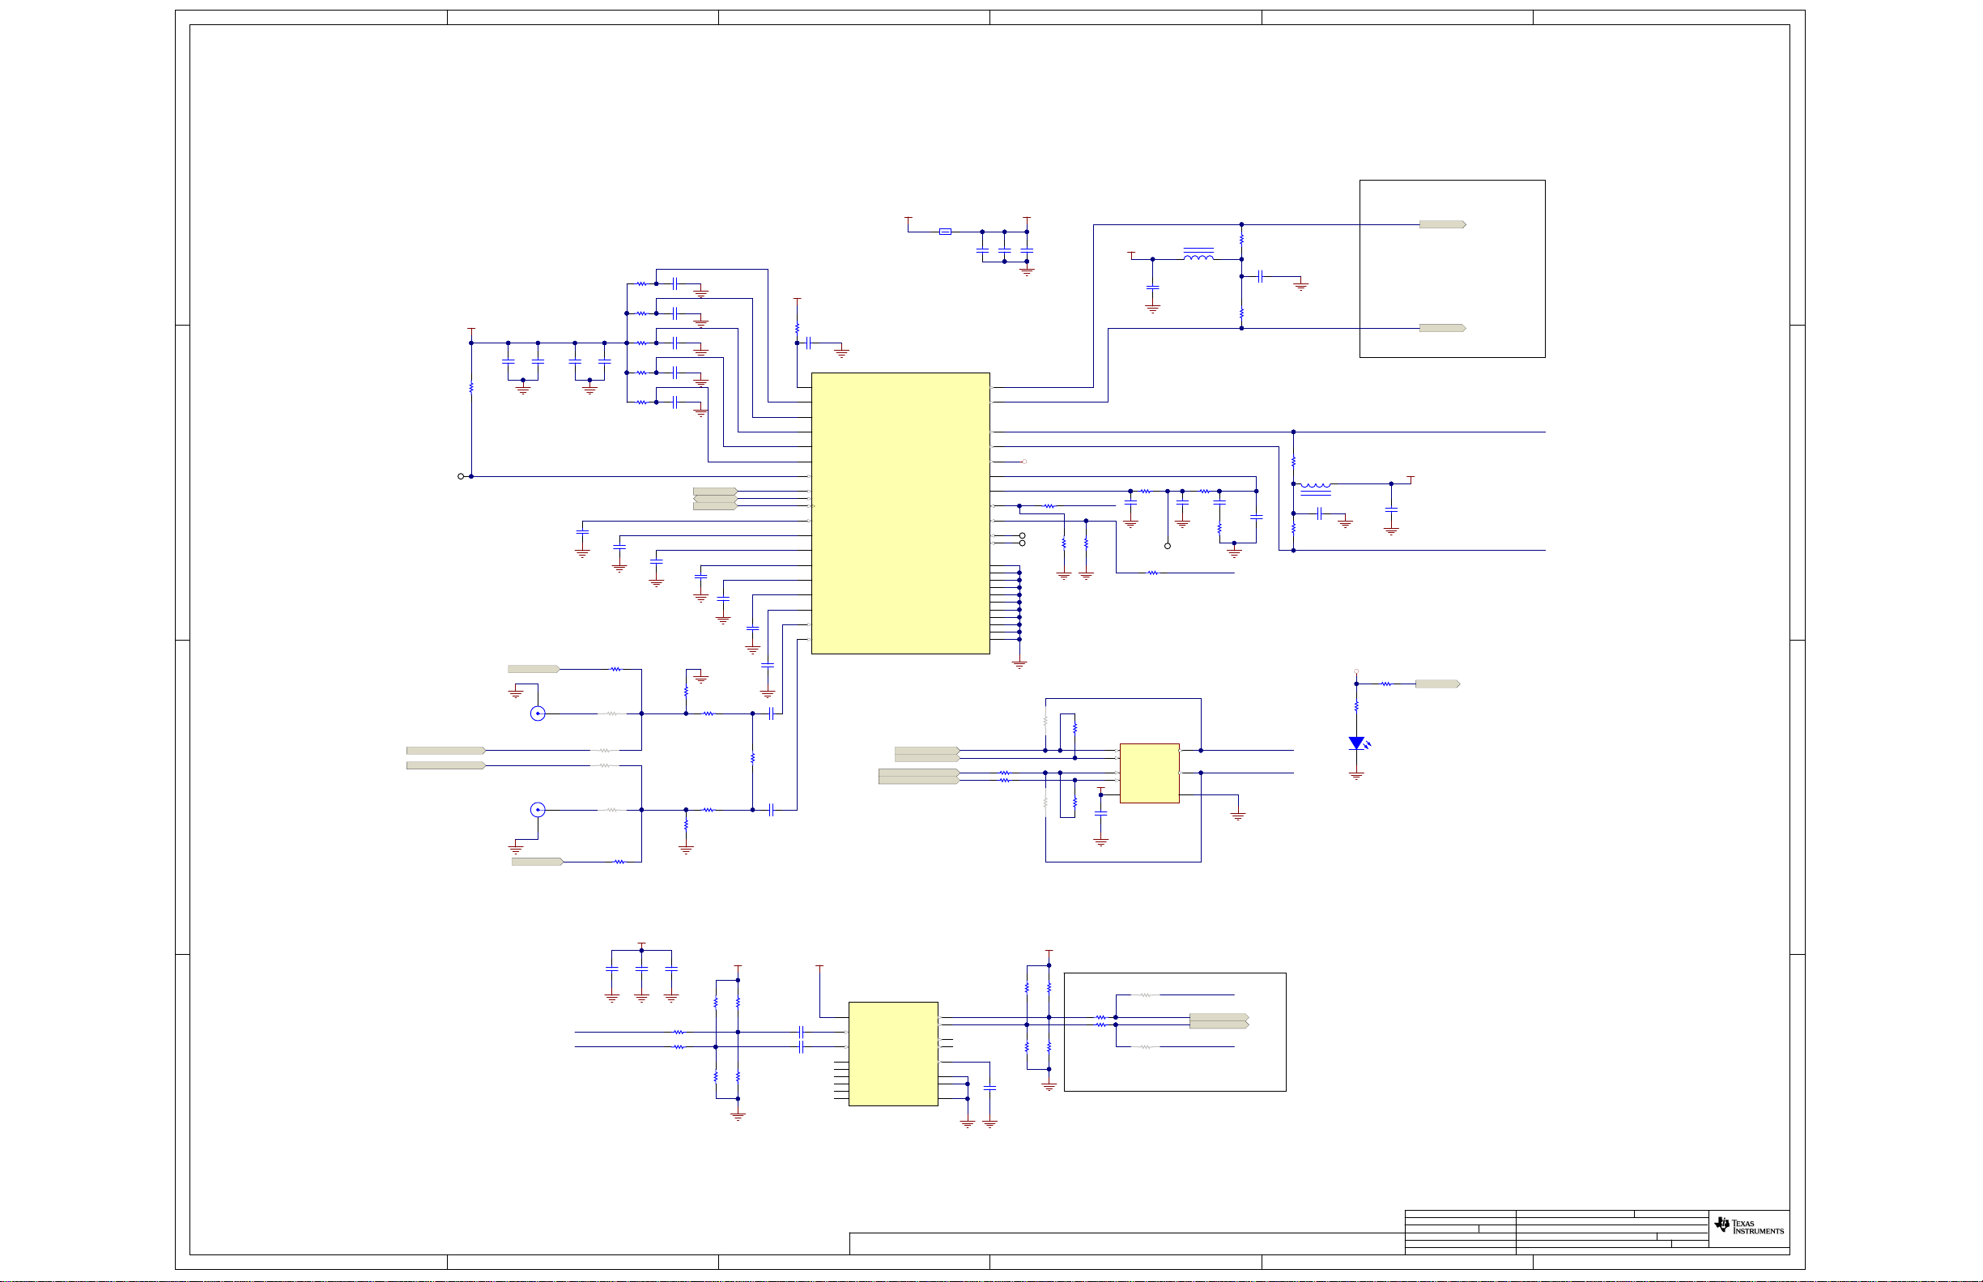This screenshot has height=1282, width=1983.
Task: Select the top port tag inside upper-right box
Action: pyautogui.click(x=1441, y=225)
